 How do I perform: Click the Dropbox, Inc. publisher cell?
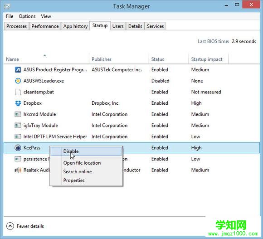point(106,103)
